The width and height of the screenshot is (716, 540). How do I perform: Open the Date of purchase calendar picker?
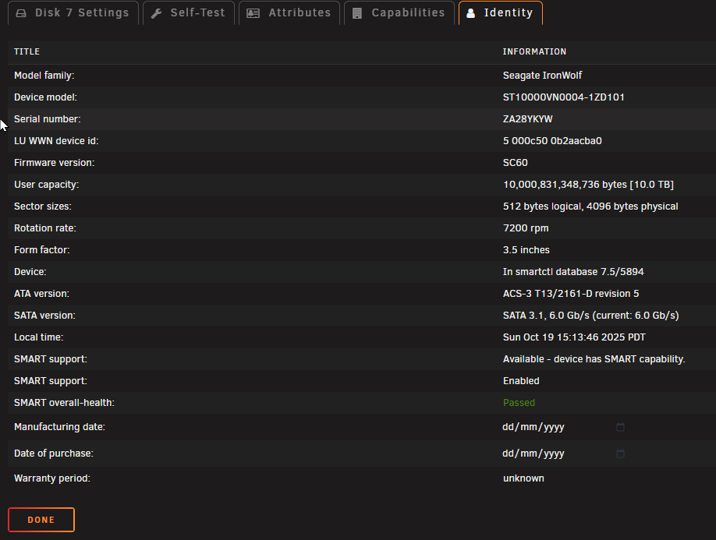[x=620, y=454]
